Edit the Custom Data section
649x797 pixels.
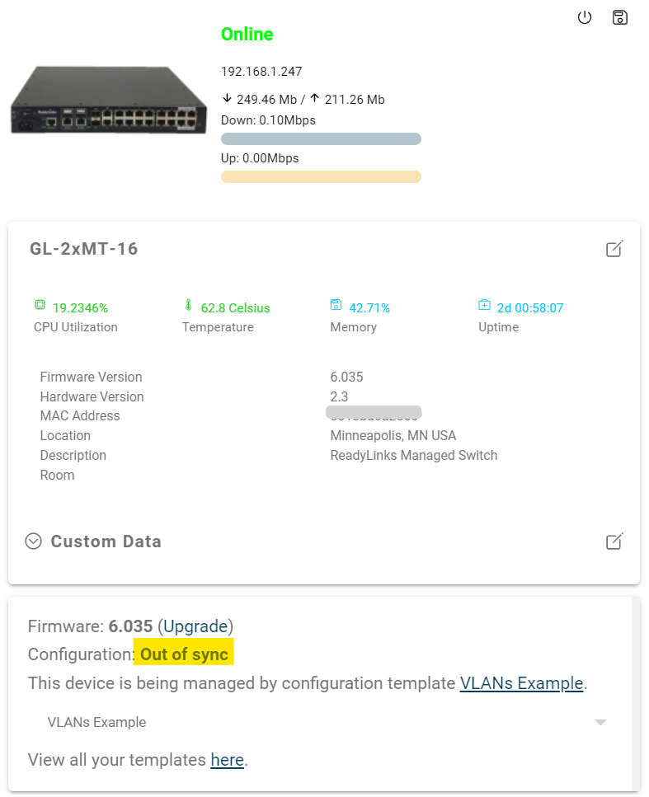click(614, 541)
